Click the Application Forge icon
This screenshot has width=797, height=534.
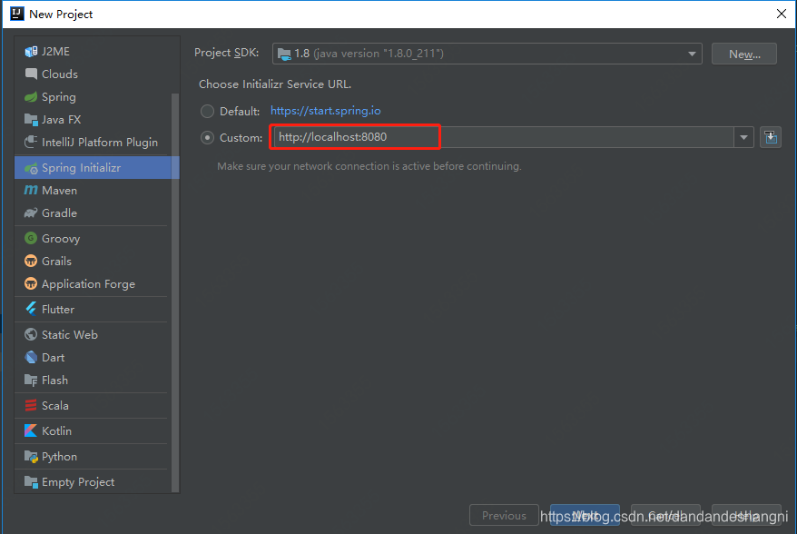[x=31, y=283]
